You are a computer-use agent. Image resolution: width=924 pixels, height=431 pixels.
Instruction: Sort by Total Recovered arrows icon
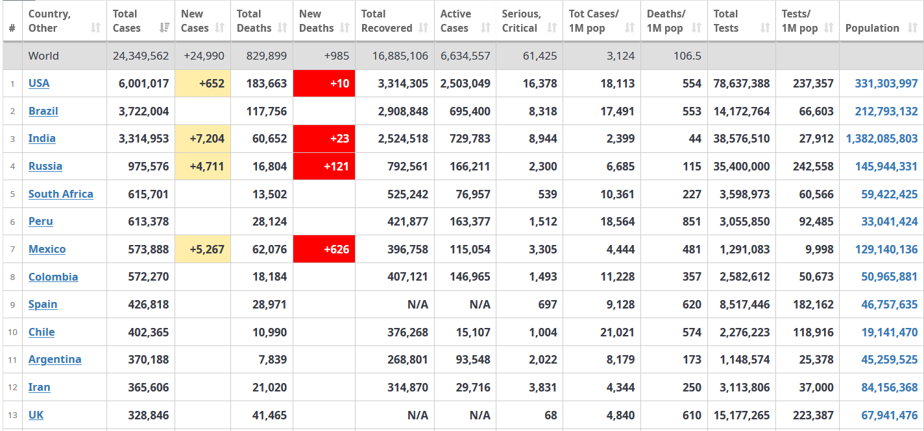(424, 28)
